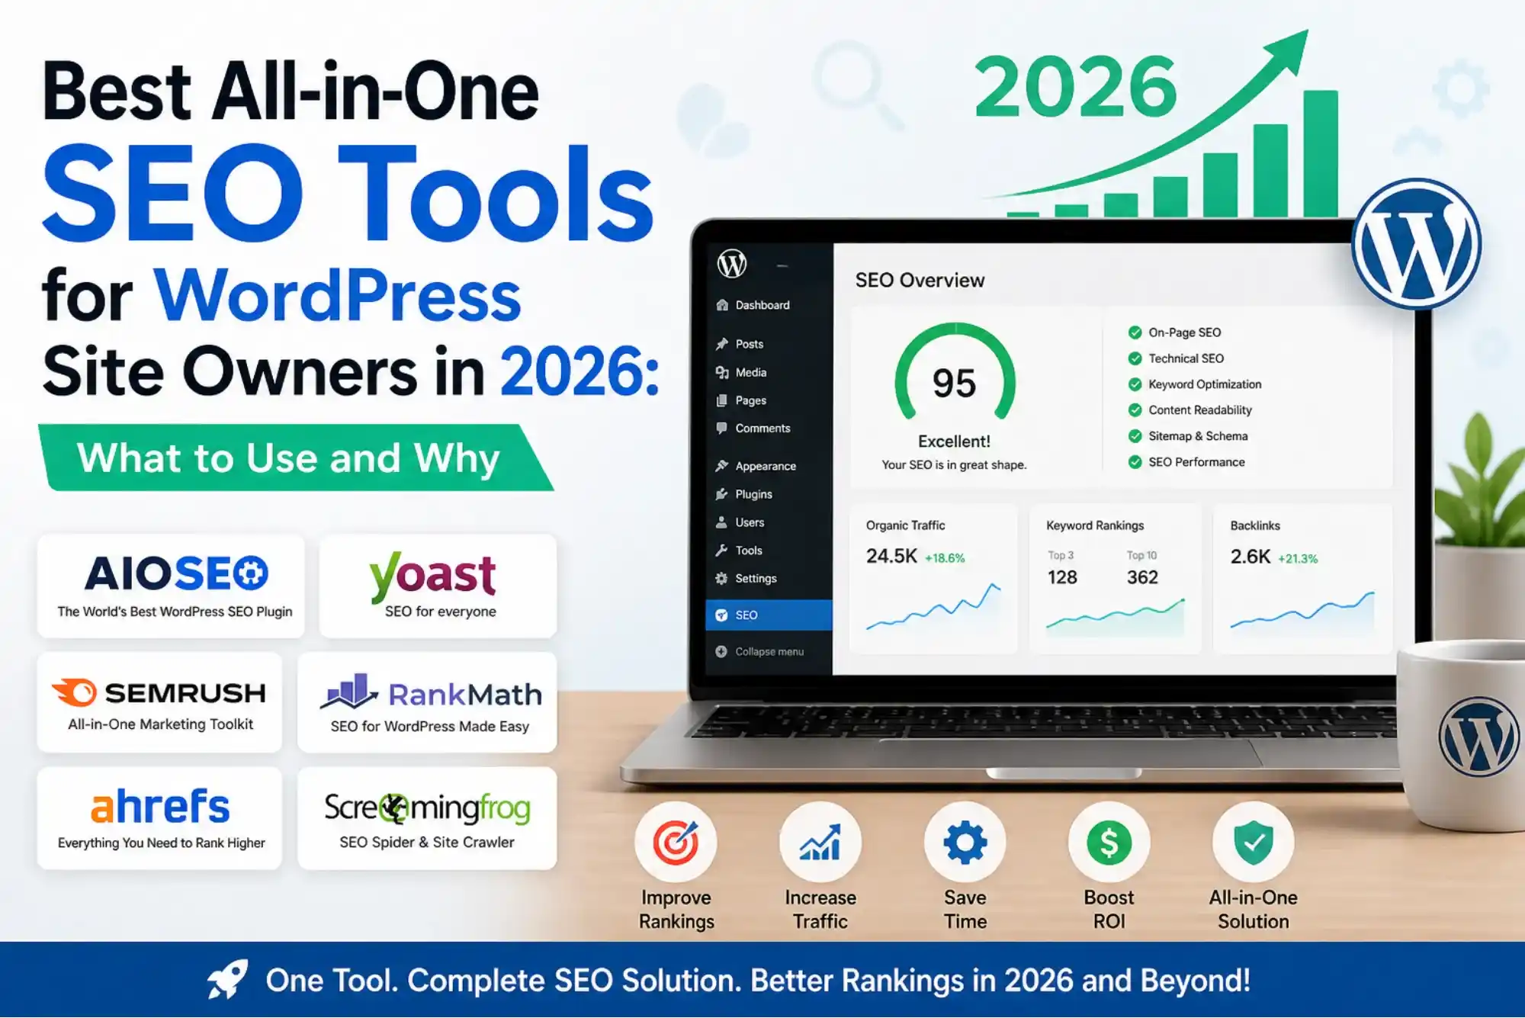Click the Content Readability check mark
The height and width of the screenshot is (1018, 1525).
click(x=1135, y=410)
